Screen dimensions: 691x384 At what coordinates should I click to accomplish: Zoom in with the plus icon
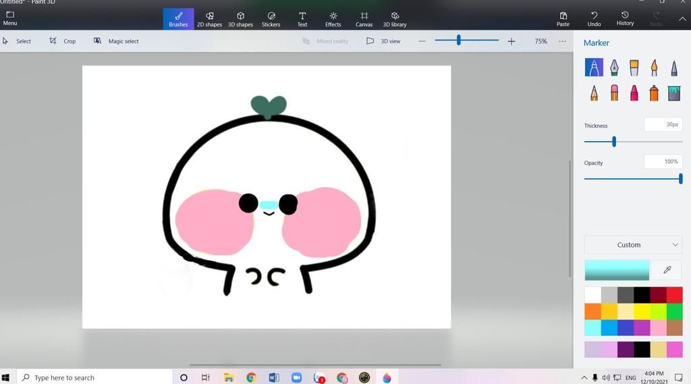512,41
